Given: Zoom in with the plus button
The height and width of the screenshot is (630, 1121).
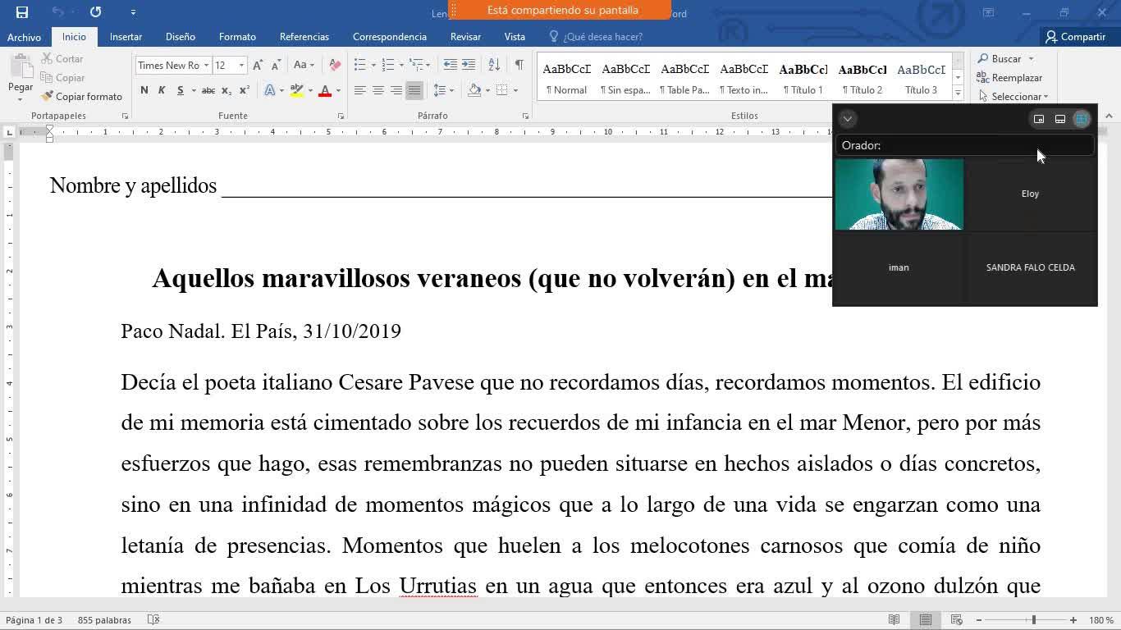Looking at the screenshot, I should click(1073, 620).
